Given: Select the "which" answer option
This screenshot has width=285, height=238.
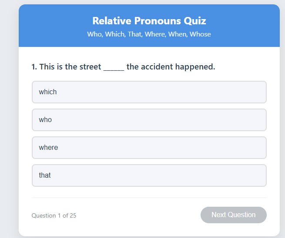Looking at the screenshot, I should tap(149, 92).
